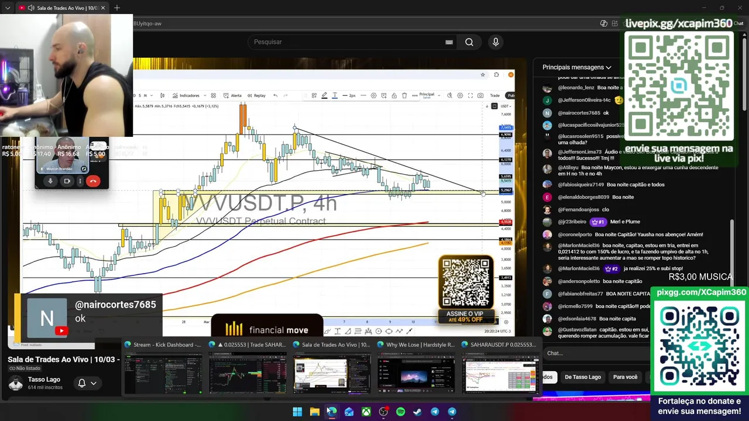Viewport: 749px width, 421px height.
Task: Click the Windows Start button
Action: coord(297,412)
